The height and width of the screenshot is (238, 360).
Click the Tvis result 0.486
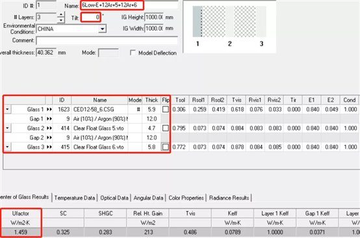coord(190,232)
